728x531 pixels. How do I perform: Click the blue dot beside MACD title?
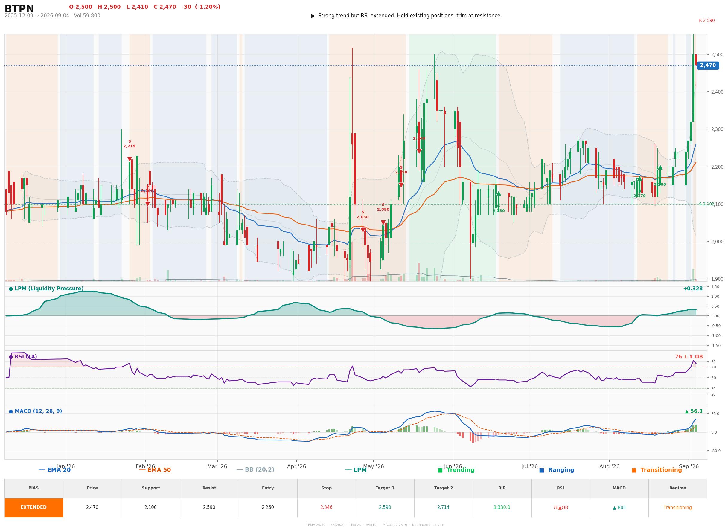tap(10, 411)
